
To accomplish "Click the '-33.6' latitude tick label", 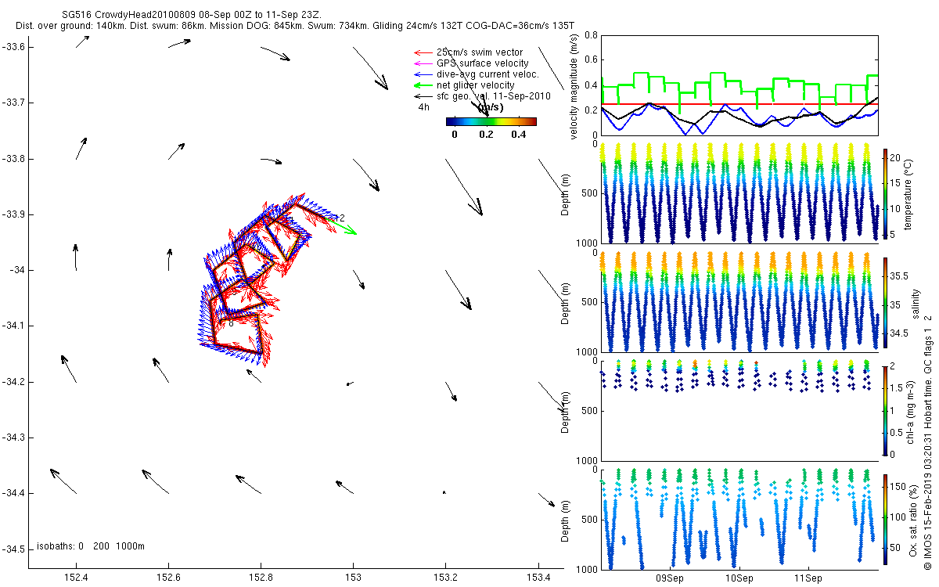I will click(x=14, y=47).
